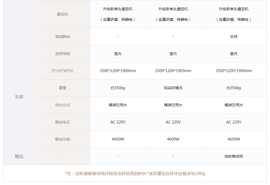Click the dash beside the 赠品 category cell

[x=62, y=156]
